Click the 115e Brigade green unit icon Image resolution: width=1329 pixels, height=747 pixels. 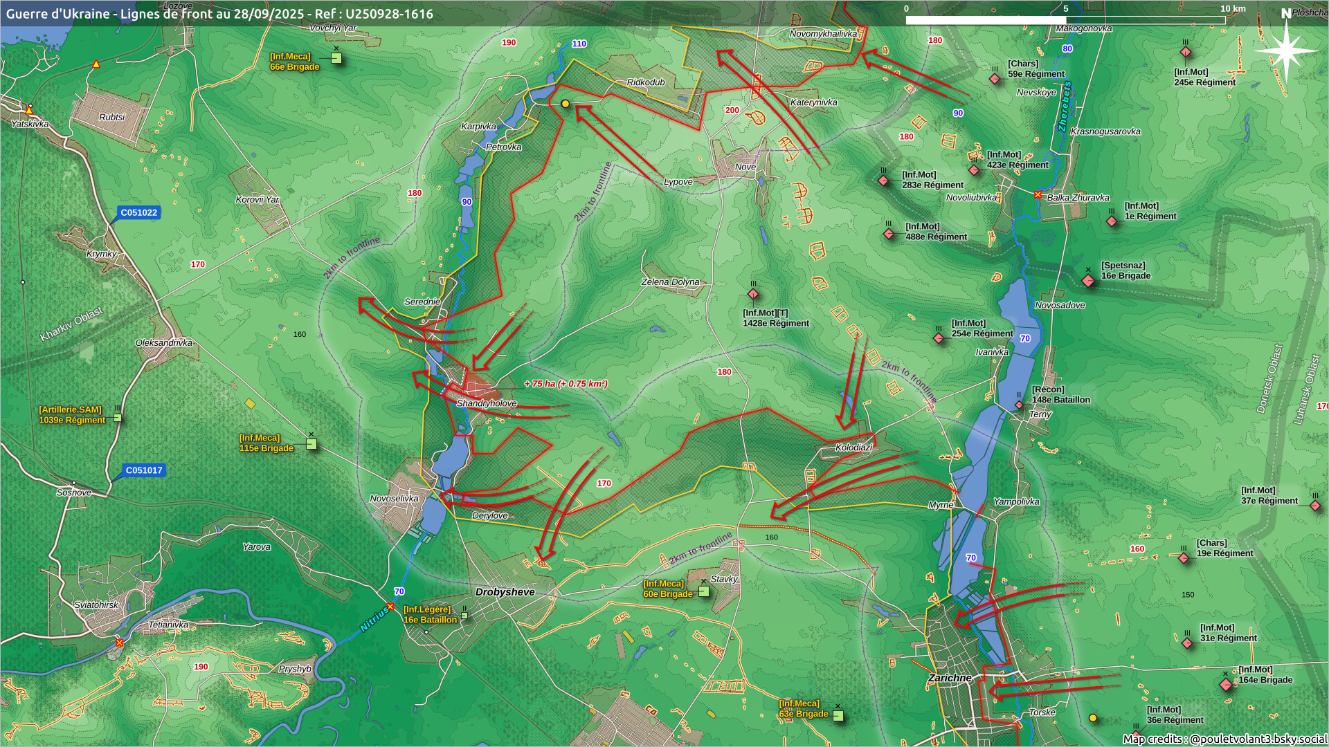pos(311,444)
